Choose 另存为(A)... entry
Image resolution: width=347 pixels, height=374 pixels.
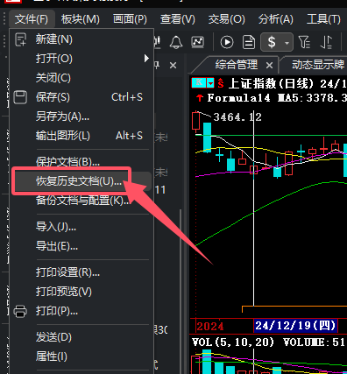tap(81, 116)
